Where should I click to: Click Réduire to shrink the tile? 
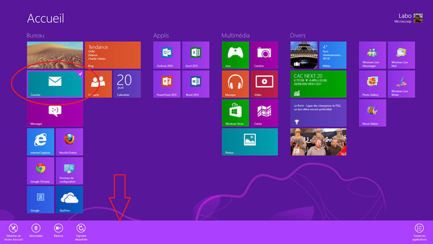59,230
